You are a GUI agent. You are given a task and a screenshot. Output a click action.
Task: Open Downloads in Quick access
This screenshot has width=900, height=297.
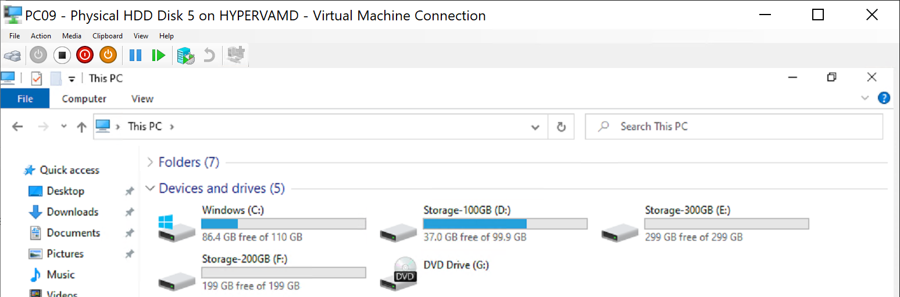pyautogui.click(x=72, y=212)
